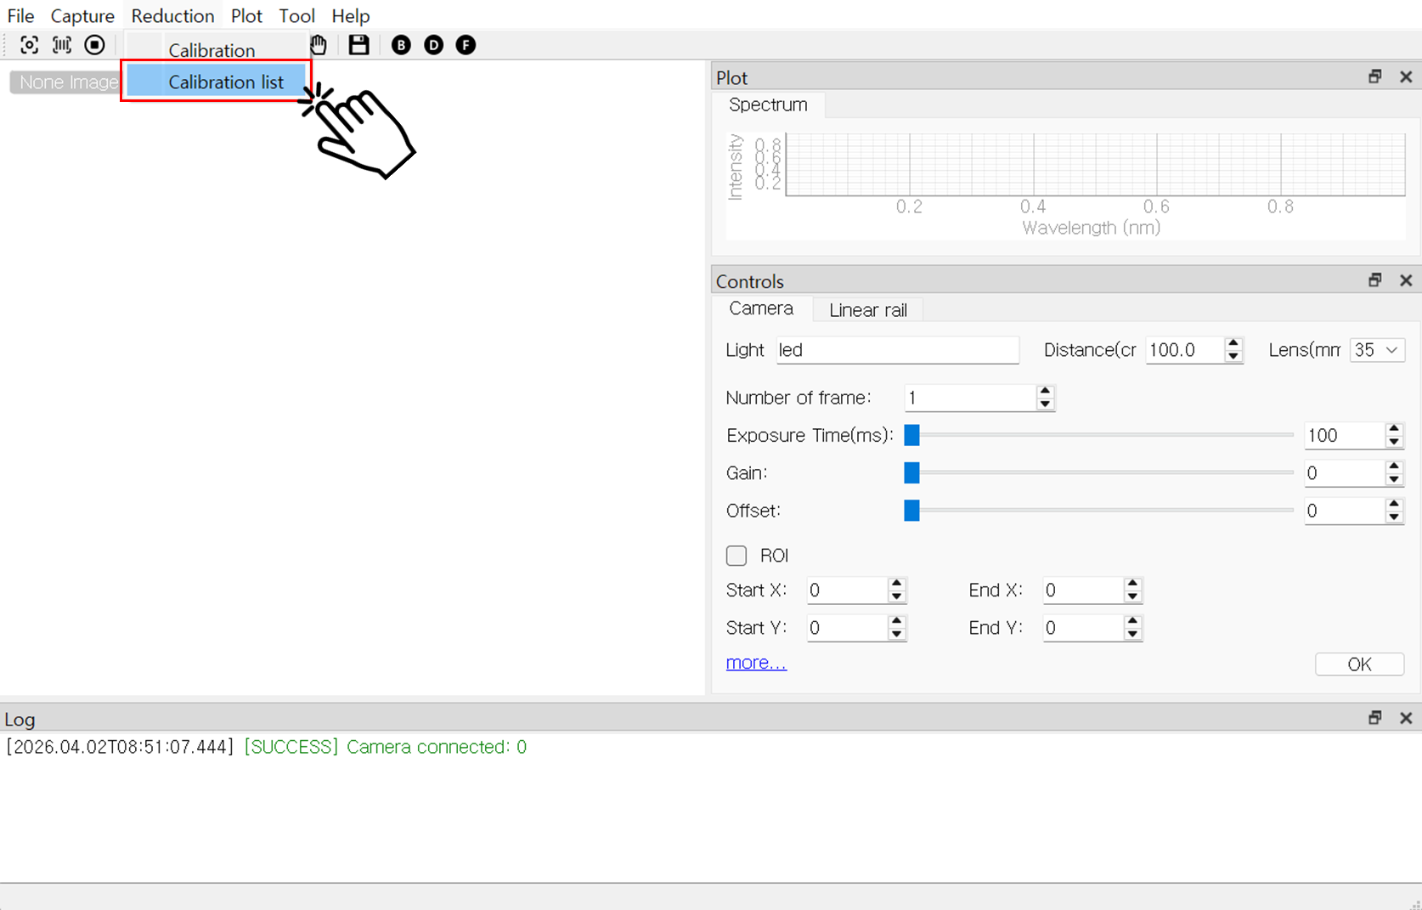The height and width of the screenshot is (910, 1422).
Task: Switch to the Camera tab
Action: click(761, 308)
